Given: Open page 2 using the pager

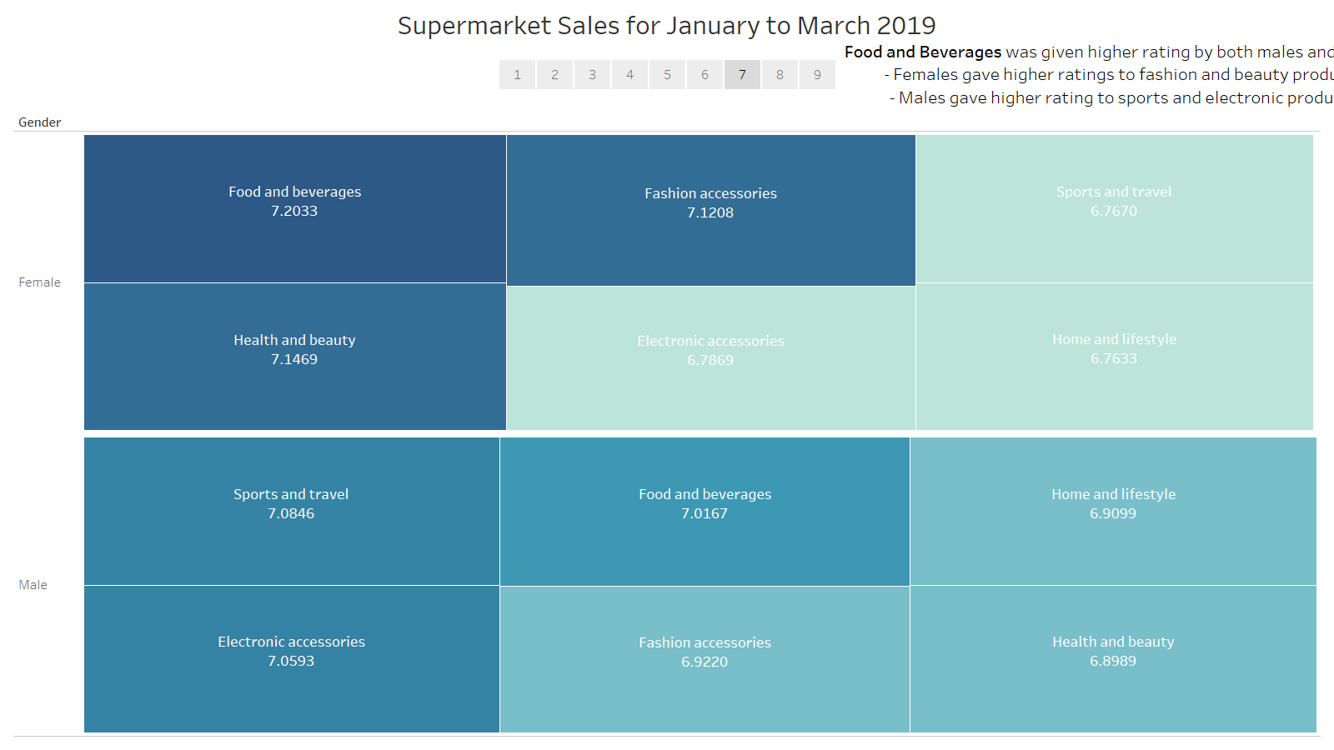Looking at the screenshot, I should [554, 74].
